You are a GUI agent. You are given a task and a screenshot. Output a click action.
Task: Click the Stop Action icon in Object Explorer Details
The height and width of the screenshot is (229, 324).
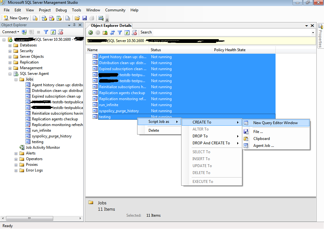pos(134,33)
